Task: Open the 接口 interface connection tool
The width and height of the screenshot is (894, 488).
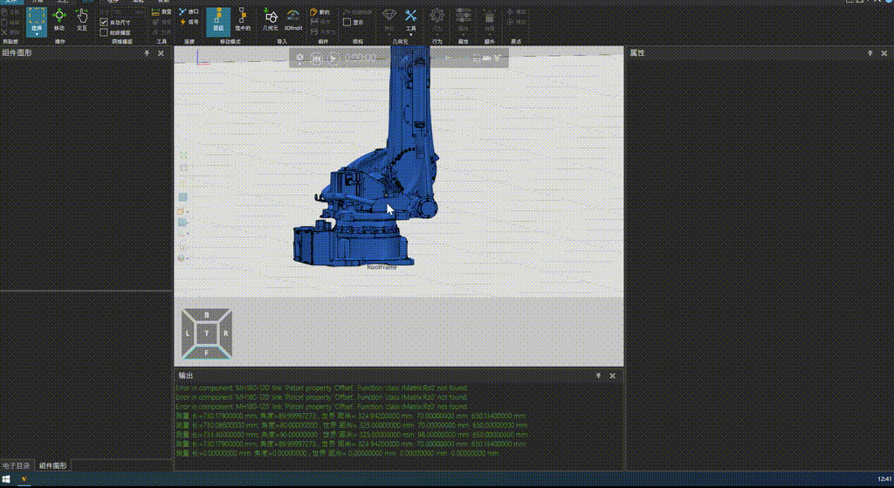Action: (189, 12)
